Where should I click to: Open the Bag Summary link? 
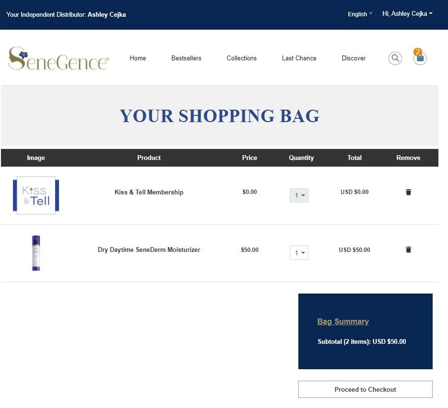(343, 321)
